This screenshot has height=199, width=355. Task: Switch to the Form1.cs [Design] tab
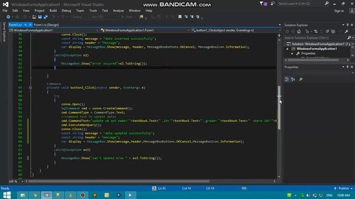coord(46,25)
